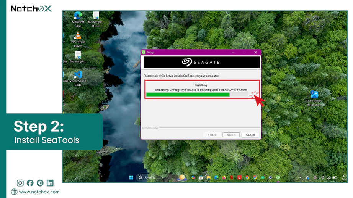Minimize the Setup window
Screen dimensions: 353x198
coord(233,52)
